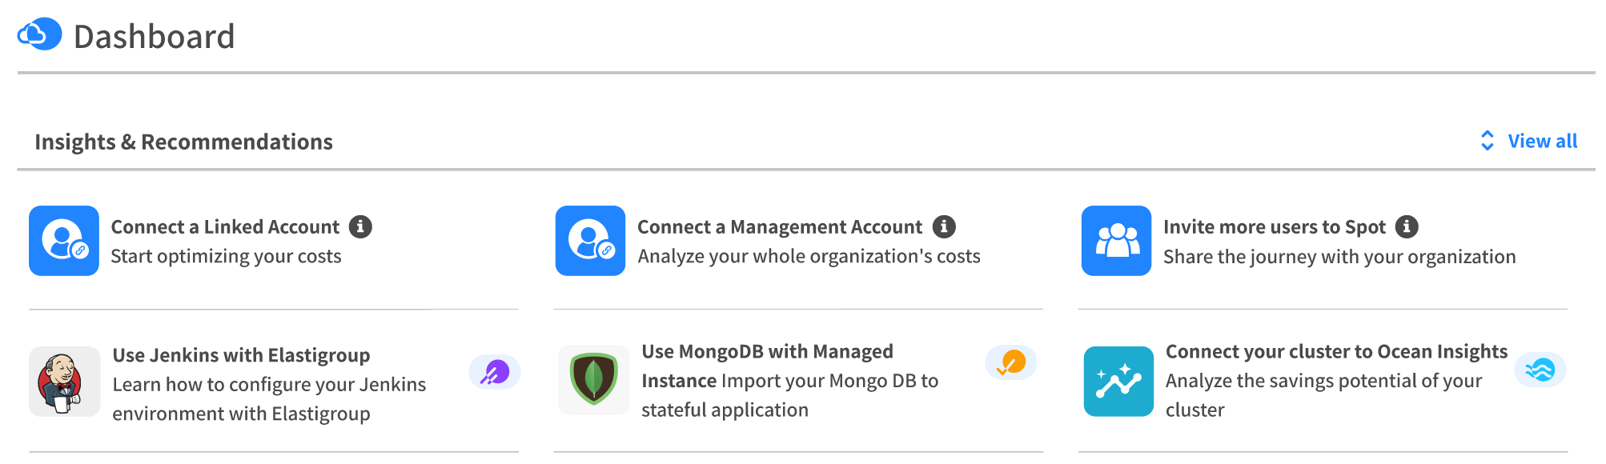
Task: Open info tooltip for Connect a Linked Account
Action: 360,227
